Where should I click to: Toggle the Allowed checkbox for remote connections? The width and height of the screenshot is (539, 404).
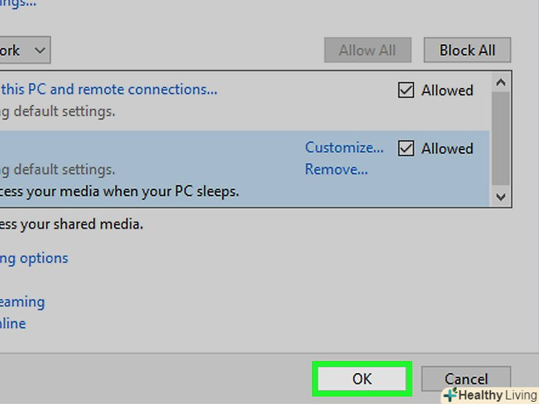(x=406, y=90)
